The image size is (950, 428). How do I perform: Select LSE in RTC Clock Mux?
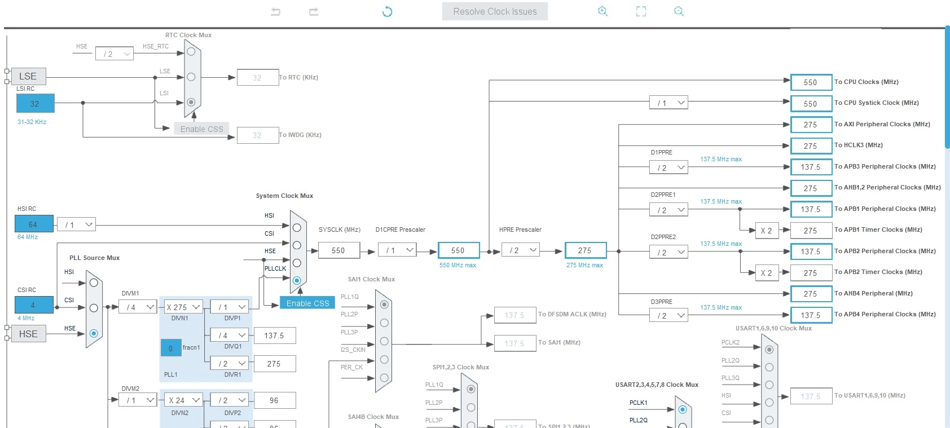pos(191,77)
